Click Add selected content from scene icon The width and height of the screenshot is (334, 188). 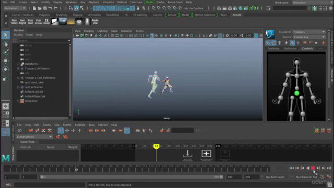[206, 155]
